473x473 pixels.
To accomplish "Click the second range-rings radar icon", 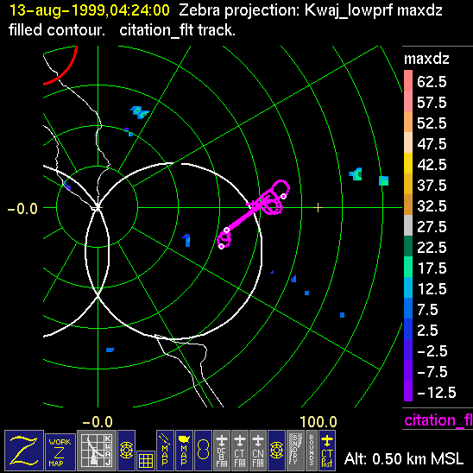I will [276, 451].
